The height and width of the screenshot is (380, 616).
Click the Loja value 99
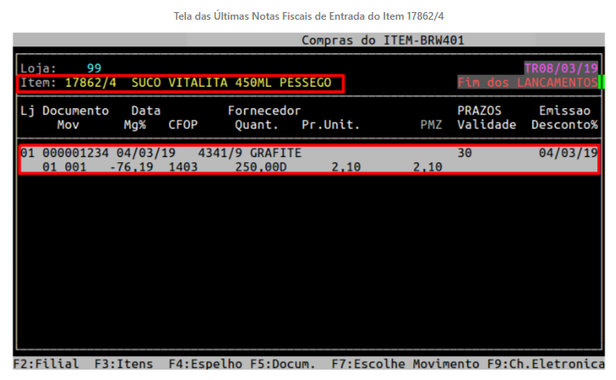[x=94, y=68]
